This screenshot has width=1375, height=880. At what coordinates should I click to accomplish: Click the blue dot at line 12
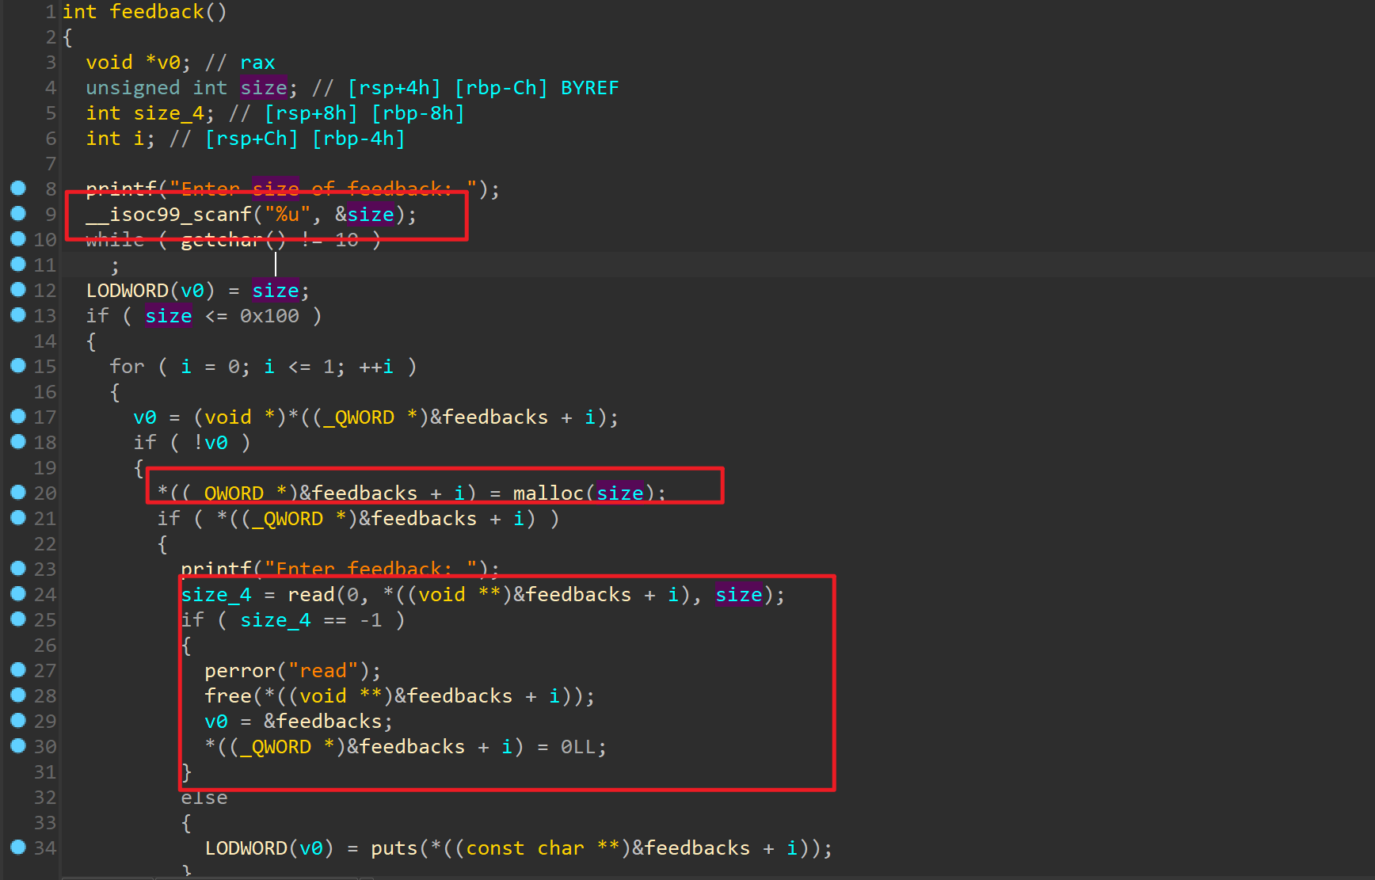point(18,290)
